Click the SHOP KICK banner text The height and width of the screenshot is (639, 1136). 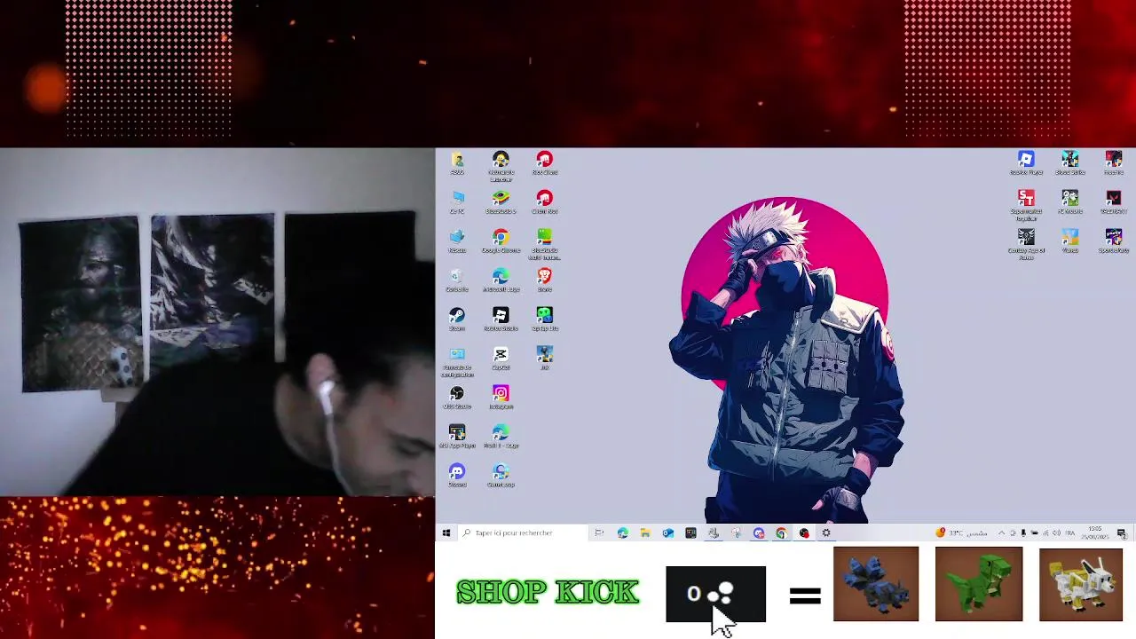548,592
